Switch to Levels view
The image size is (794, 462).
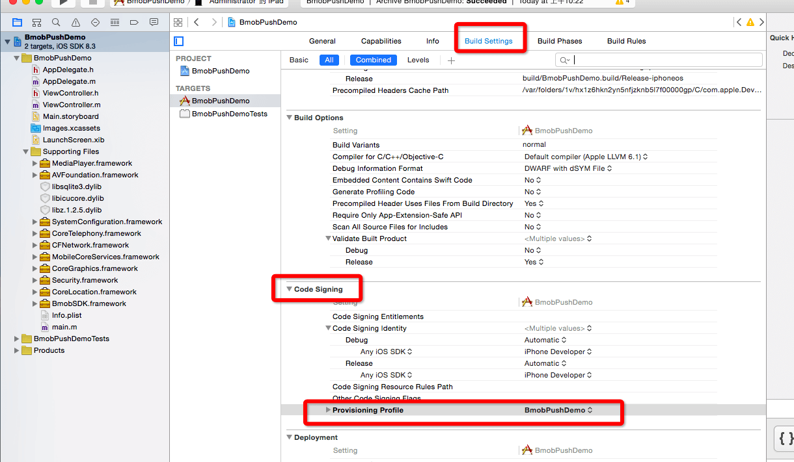click(x=418, y=60)
